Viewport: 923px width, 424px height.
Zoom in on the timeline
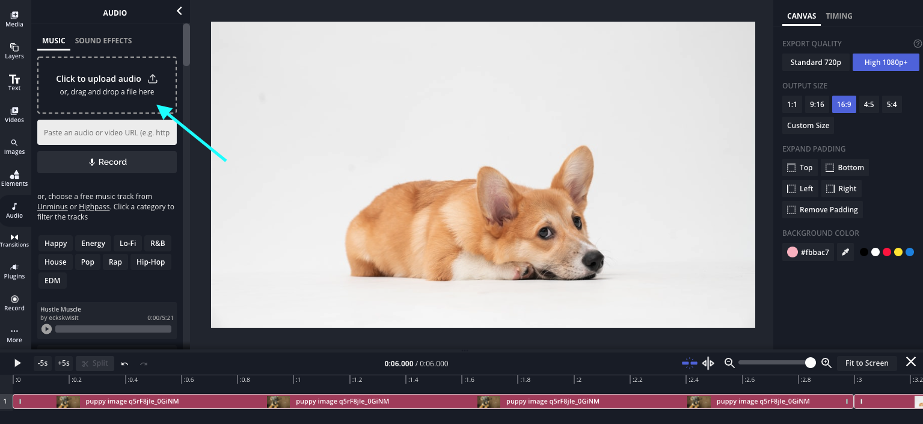[x=826, y=363]
